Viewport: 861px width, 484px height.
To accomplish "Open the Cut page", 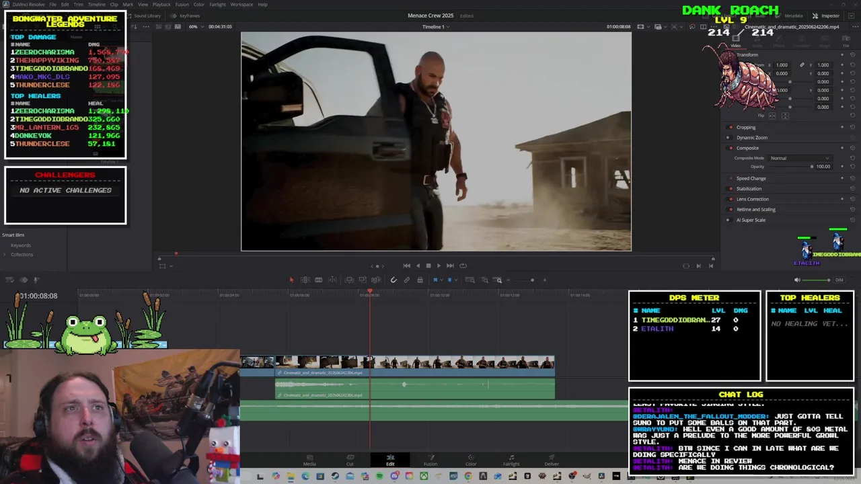I will click(x=350, y=460).
